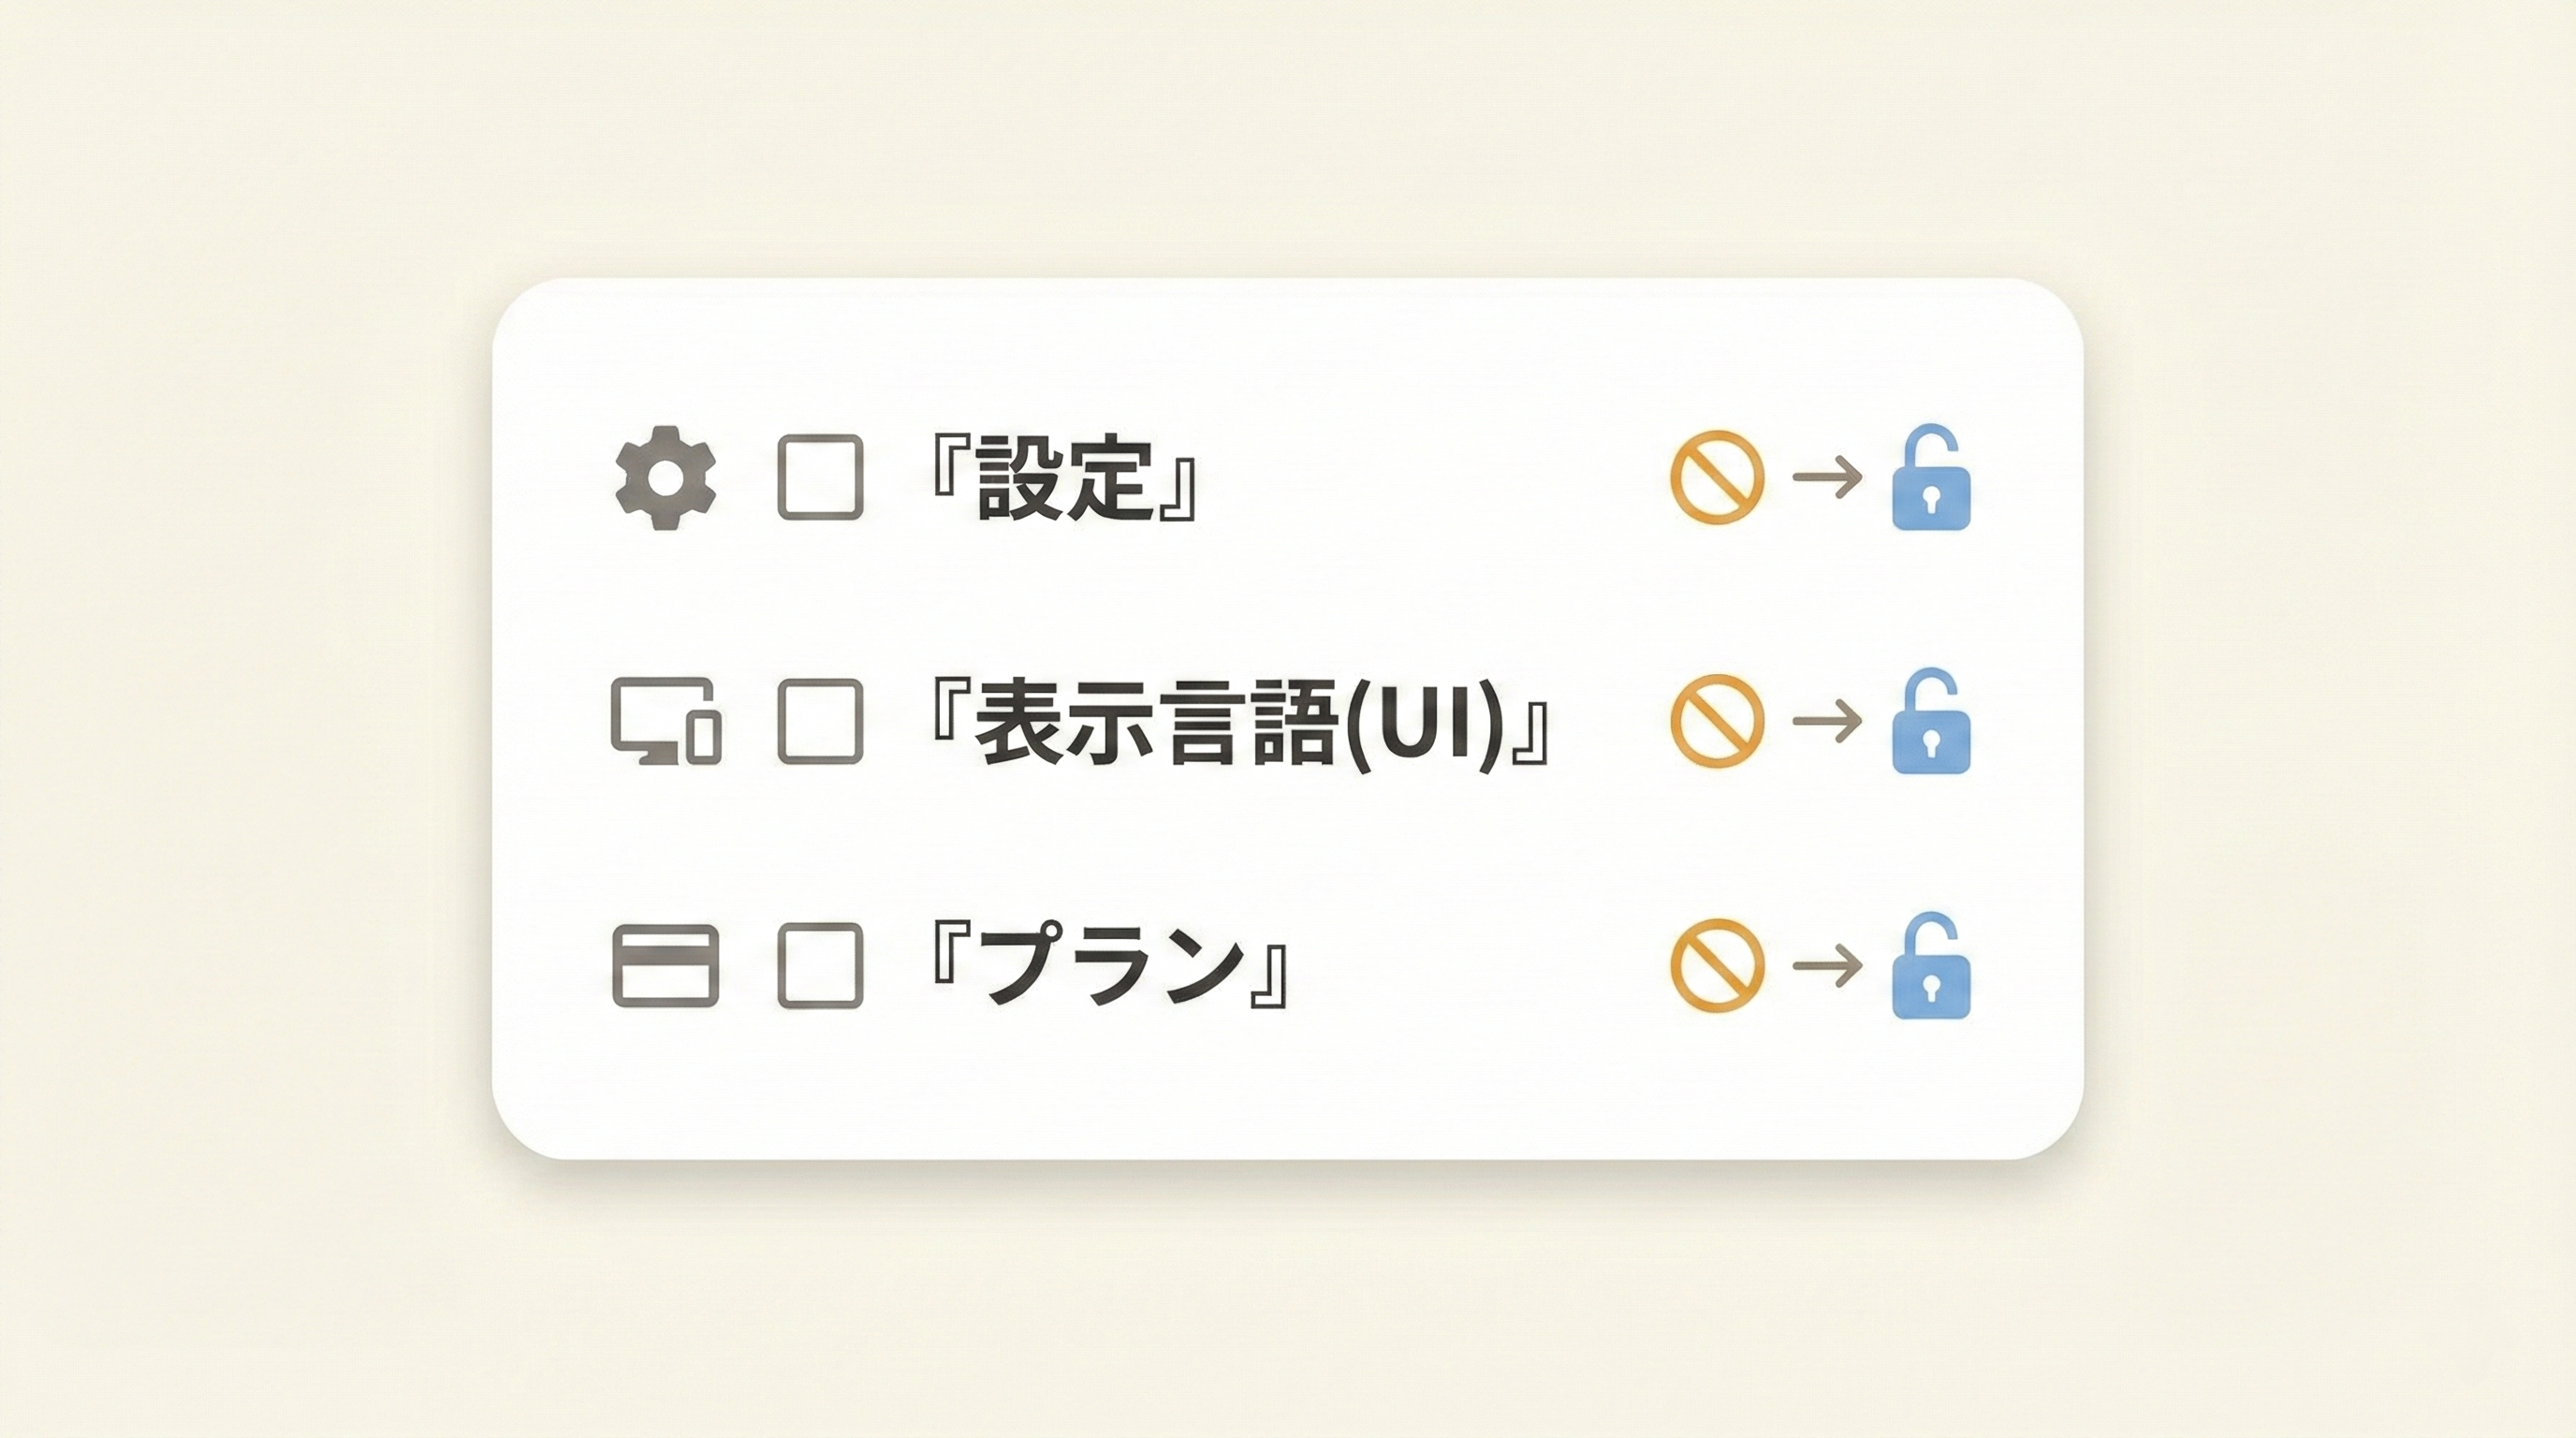This screenshot has width=2576, height=1438.
Task: Click the orange prohibited icon in 表示言語(UI) row
Action: (x=1717, y=721)
